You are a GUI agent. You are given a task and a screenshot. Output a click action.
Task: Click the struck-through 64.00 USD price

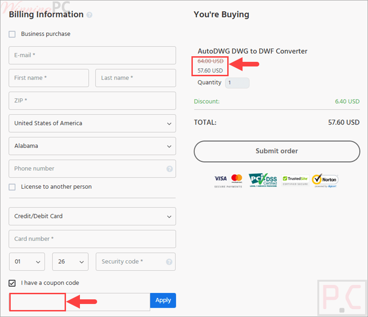click(x=210, y=61)
